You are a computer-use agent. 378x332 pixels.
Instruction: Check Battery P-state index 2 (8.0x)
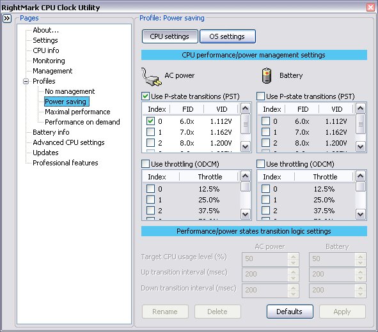click(265, 142)
